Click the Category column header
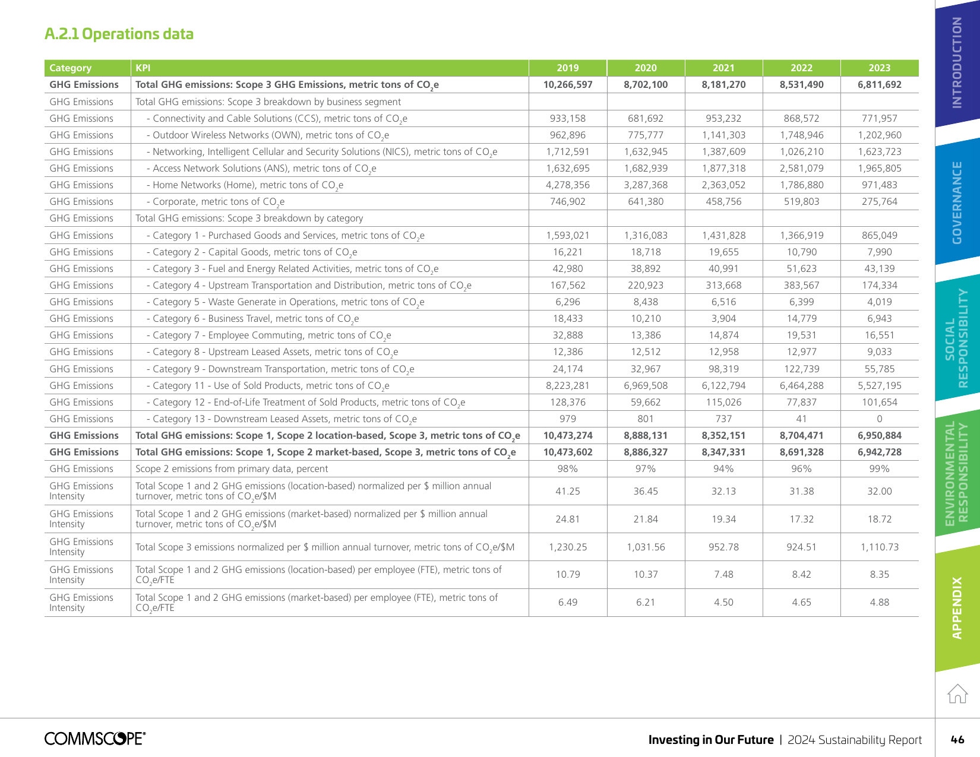Image resolution: width=980 pixels, height=757 pixels. 87,68
